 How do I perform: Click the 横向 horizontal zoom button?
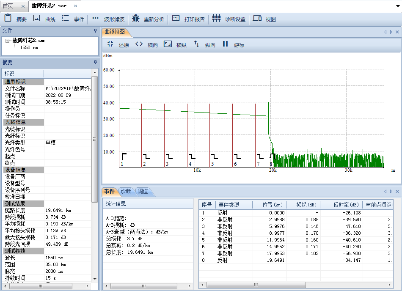pyautogui.click(x=139, y=44)
